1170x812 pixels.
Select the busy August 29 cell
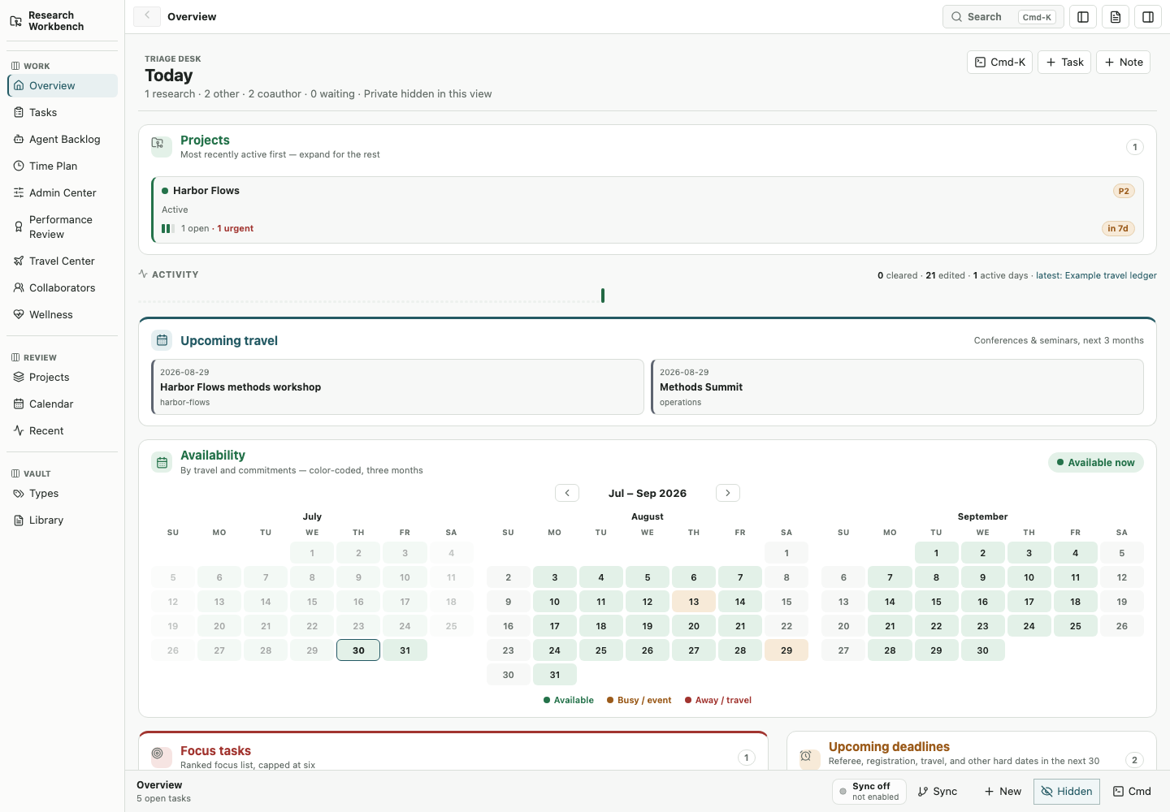point(786,650)
